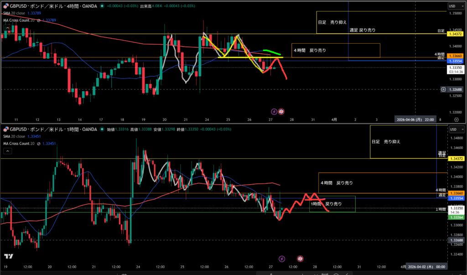Click the purple lightning event icon on the bottom chart
Viewport: 467px width, 275px height.
click(x=281, y=259)
